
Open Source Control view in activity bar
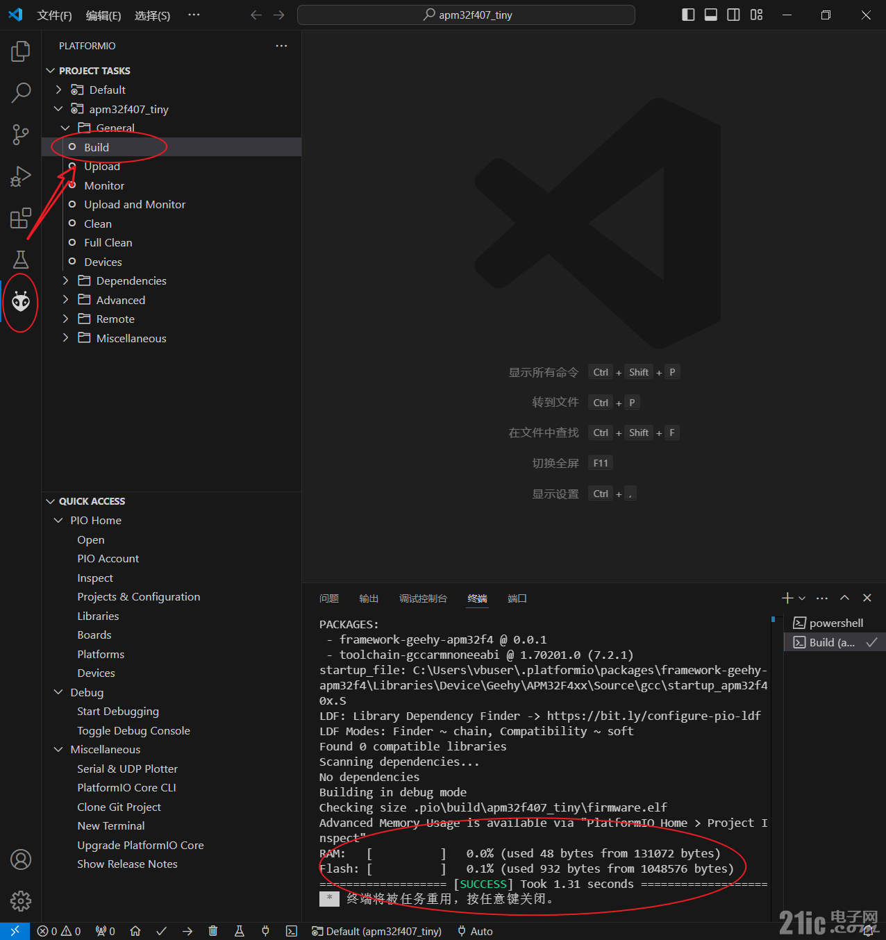click(21, 135)
